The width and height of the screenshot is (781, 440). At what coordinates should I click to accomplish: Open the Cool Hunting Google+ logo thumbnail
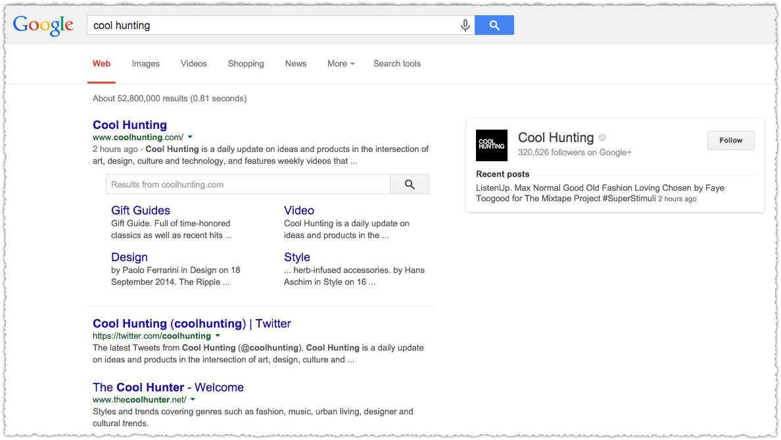point(492,145)
